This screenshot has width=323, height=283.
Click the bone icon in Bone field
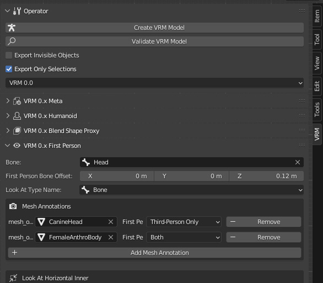pyautogui.click(x=86, y=162)
